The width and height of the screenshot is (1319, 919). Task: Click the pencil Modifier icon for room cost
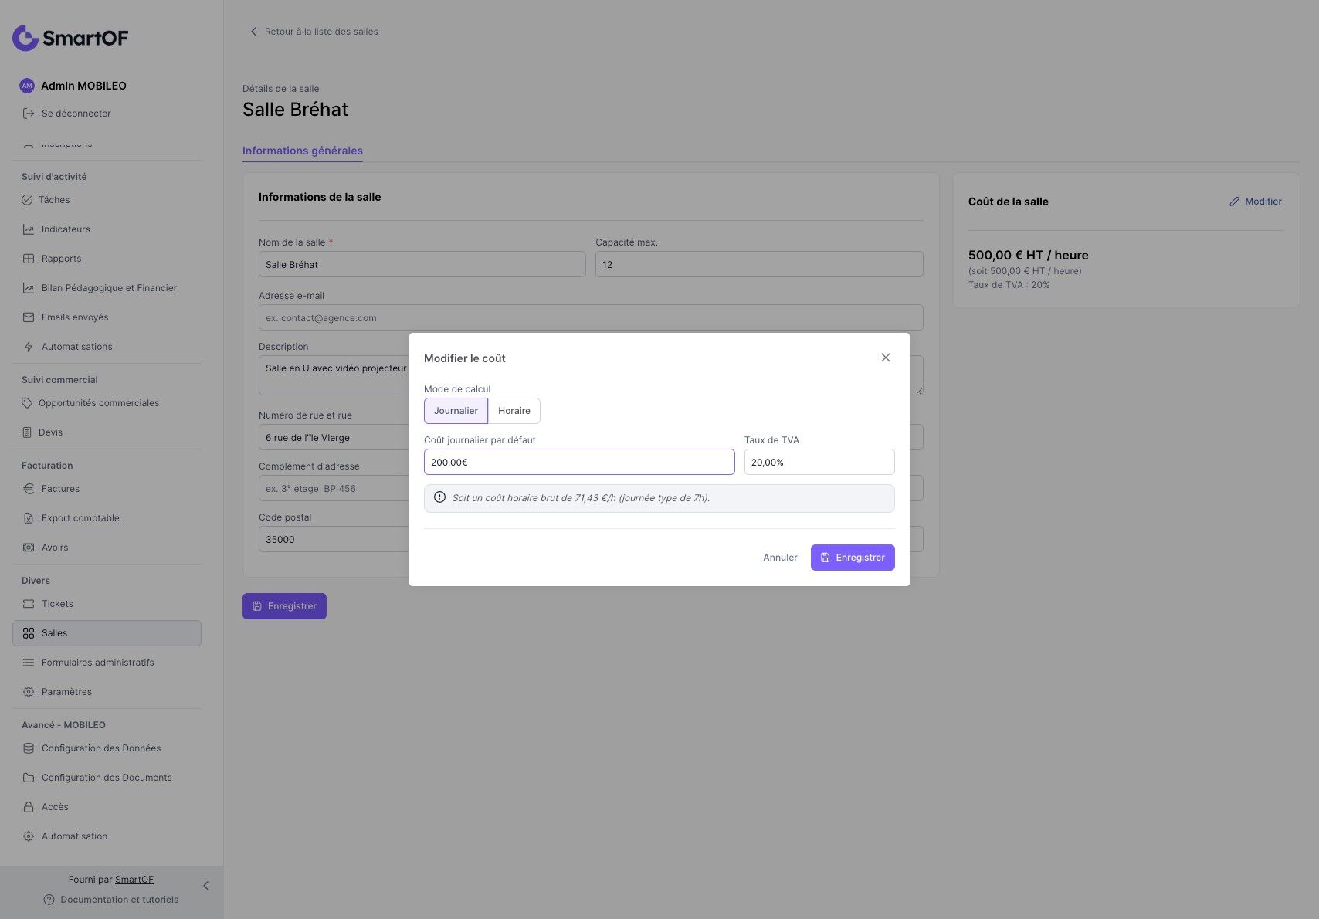pyautogui.click(x=1234, y=202)
